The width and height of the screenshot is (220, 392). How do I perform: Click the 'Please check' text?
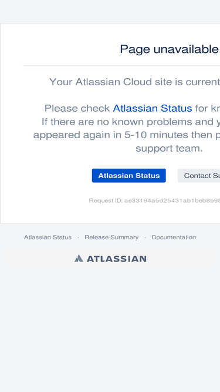(77, 109)
